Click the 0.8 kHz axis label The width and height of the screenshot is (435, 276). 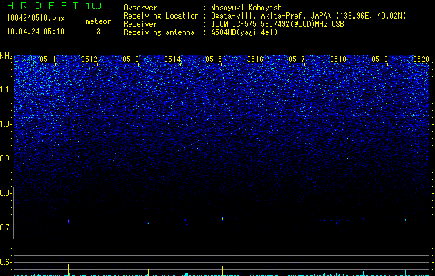pos(6,193)
